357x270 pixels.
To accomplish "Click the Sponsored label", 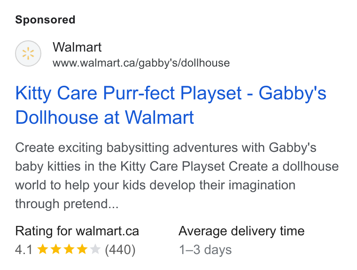I will [45, 20].
